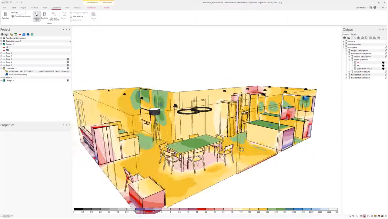Viewport: 388px width, 219px height.
Task: Collapse the Luminaire 1 tree node
Action: click(x=1, y=68)
